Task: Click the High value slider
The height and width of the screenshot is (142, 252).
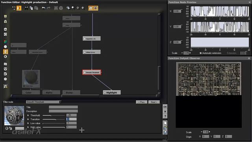Action: click(54, 127)
